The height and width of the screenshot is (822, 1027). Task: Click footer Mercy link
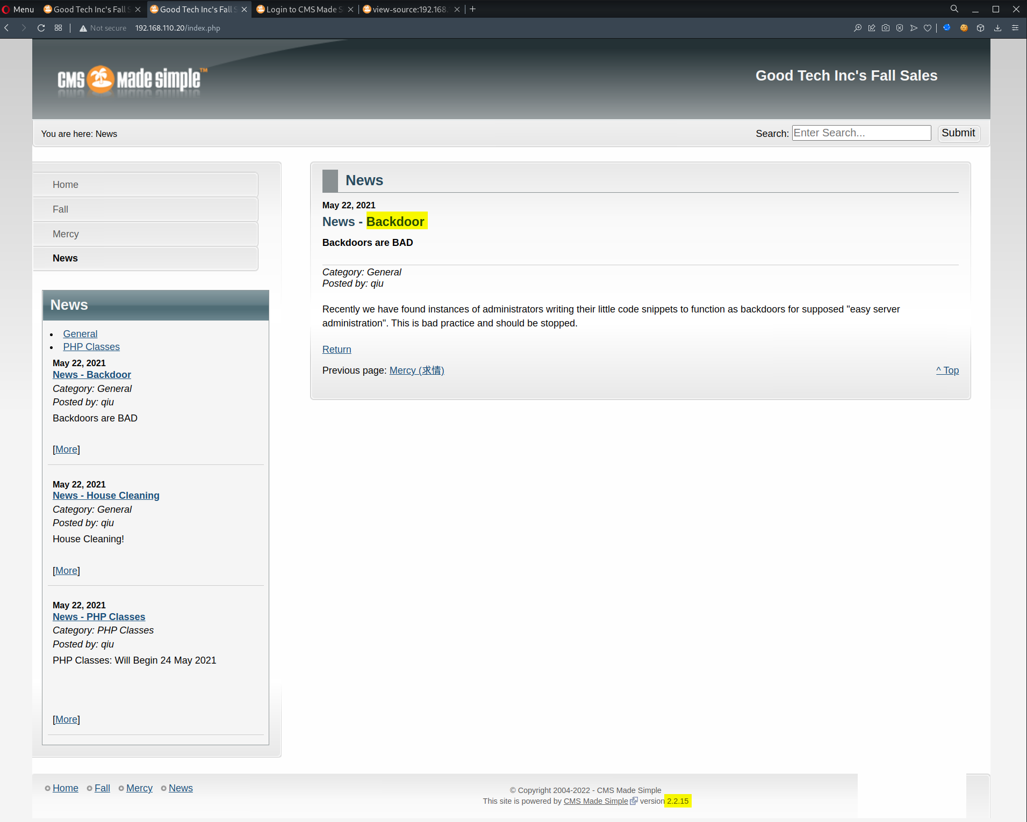point(139,788)
